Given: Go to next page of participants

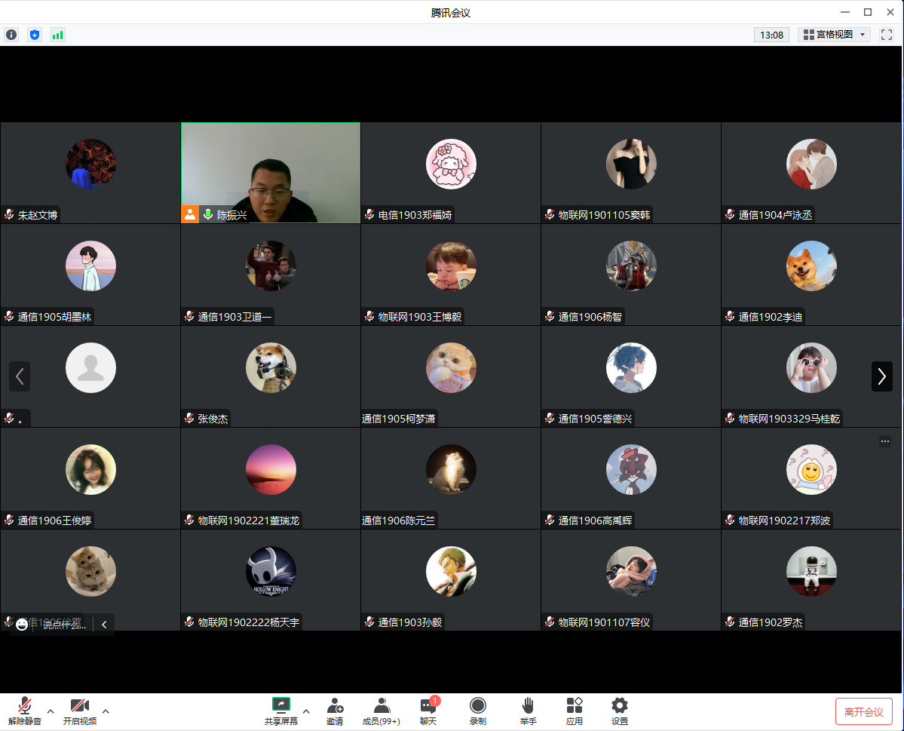Looking at the screenshot, I should (881, 376).
